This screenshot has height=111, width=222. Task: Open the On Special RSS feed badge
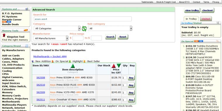(x=201, y=41)
